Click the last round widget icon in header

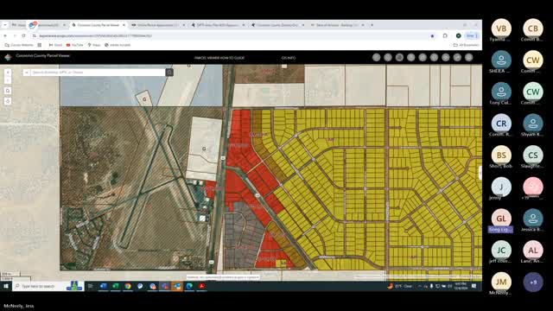[468, 58]
